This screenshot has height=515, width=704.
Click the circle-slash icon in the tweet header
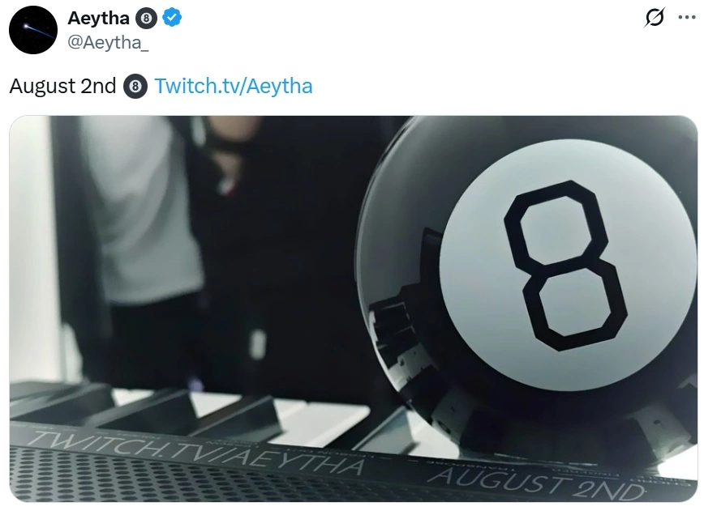coord(655,18)
